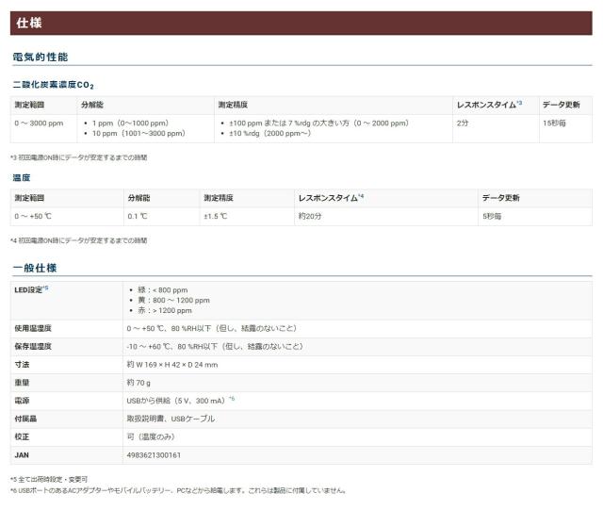This screenshot has width=603, height=510.
Task: Select the 電気的性能 section heading
Action: (x=41, y=57)
